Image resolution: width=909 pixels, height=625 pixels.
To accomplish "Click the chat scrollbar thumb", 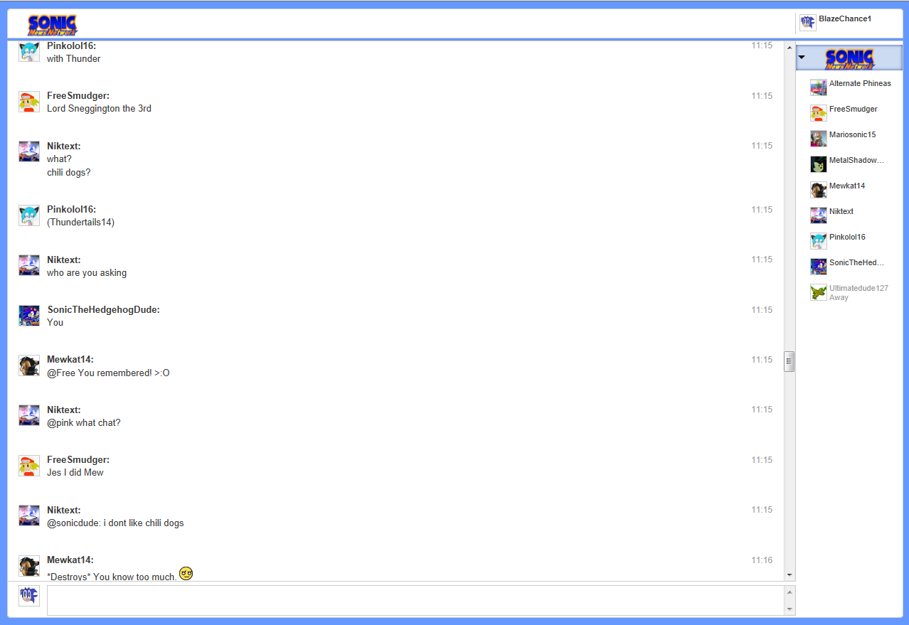I will pyautogui.click(x=789, y=361).
